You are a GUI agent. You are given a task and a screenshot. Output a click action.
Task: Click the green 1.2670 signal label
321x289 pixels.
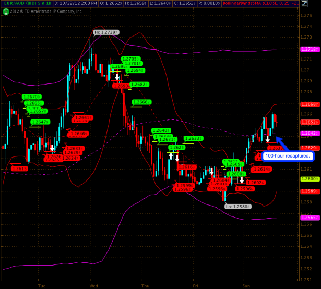click(31, 97)
